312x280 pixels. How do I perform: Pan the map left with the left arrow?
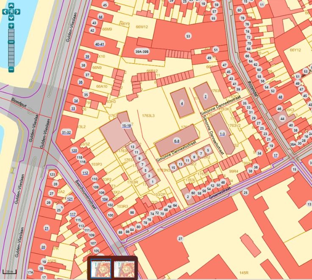(x=5, y=11)
